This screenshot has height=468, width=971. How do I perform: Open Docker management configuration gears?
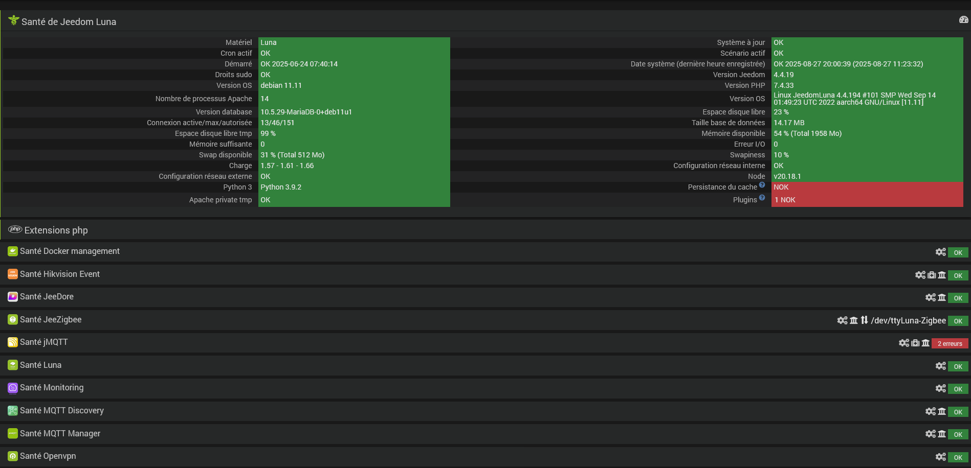coord(941,252)
